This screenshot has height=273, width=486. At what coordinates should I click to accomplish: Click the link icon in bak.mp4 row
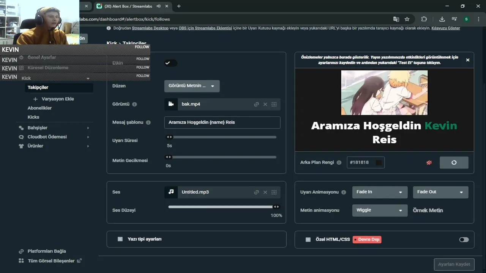point(256,104)
